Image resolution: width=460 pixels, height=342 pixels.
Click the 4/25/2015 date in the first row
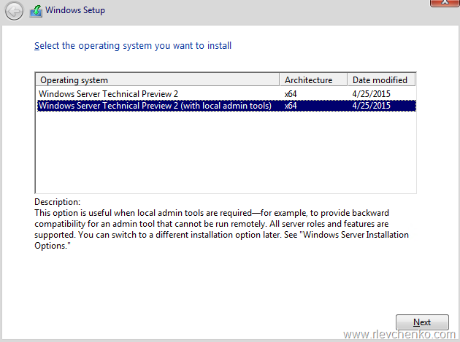[x=371, y=93]
